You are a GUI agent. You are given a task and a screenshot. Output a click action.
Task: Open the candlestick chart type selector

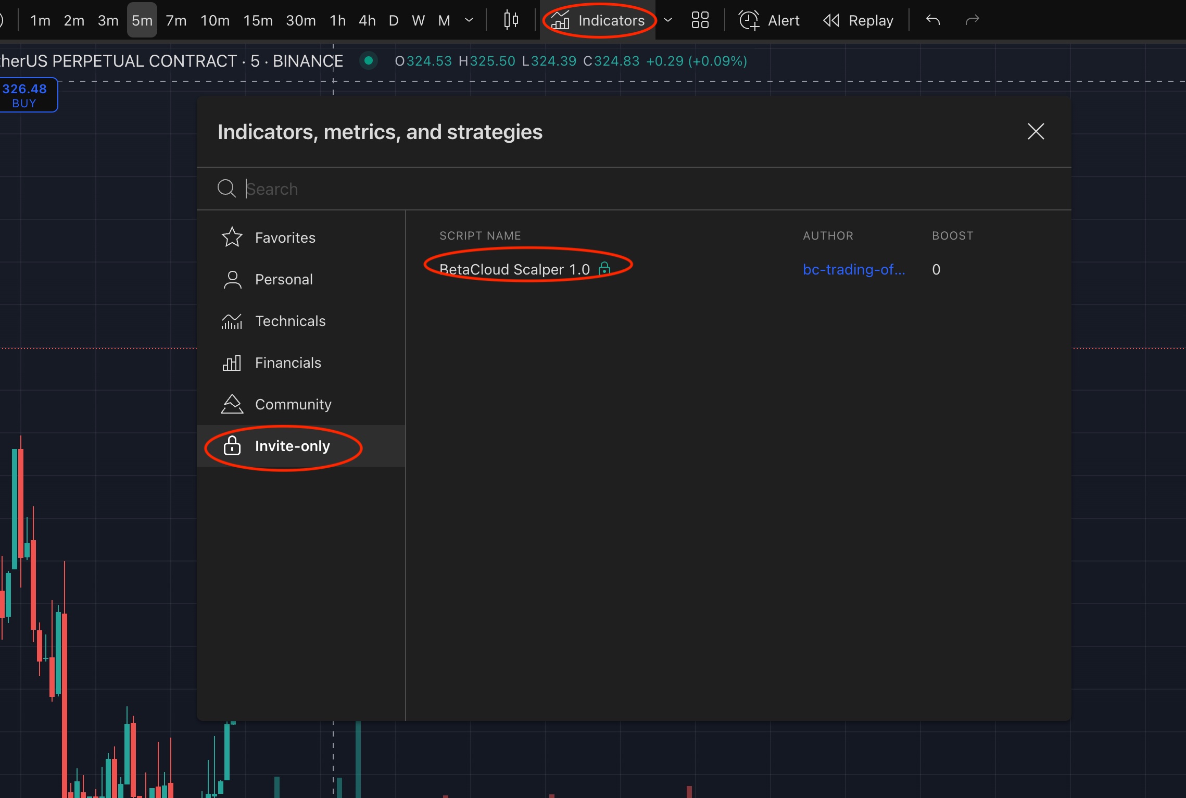click(x=511, y=20)
